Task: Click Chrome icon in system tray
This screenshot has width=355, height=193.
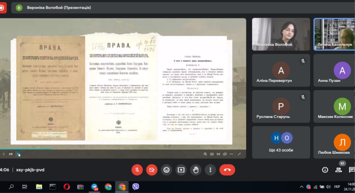Action: [308, 187]
